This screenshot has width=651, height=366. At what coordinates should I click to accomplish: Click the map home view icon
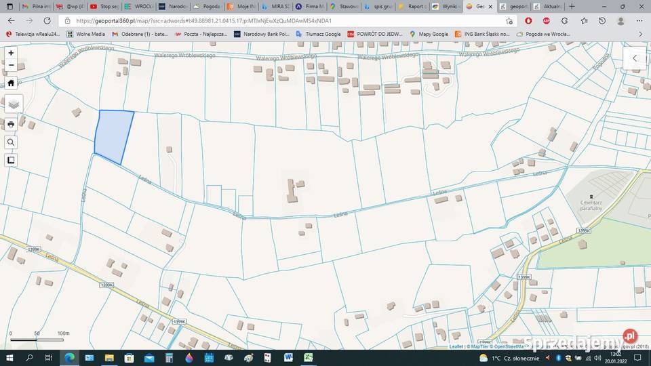click(11, 83)
